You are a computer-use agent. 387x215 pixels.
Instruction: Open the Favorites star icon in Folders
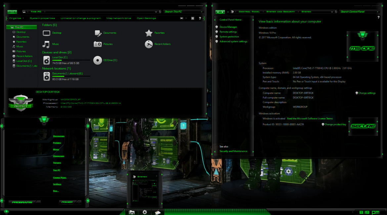(149, 33)
